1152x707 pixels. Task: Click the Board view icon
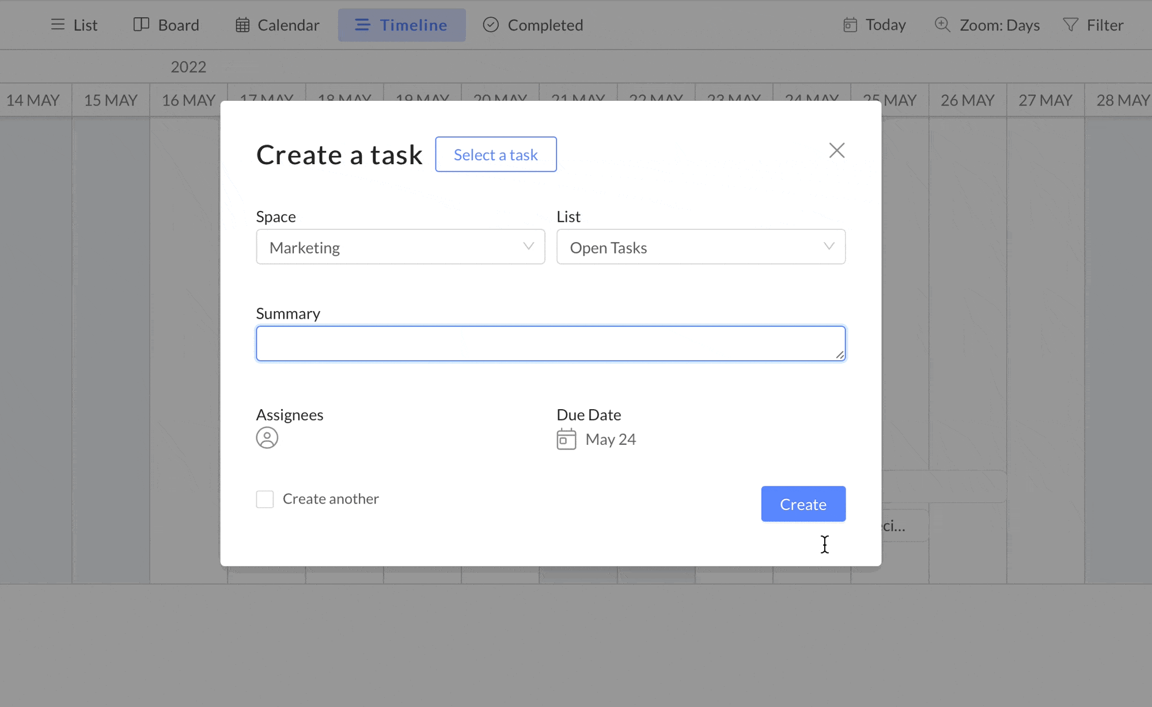point(141,25)
